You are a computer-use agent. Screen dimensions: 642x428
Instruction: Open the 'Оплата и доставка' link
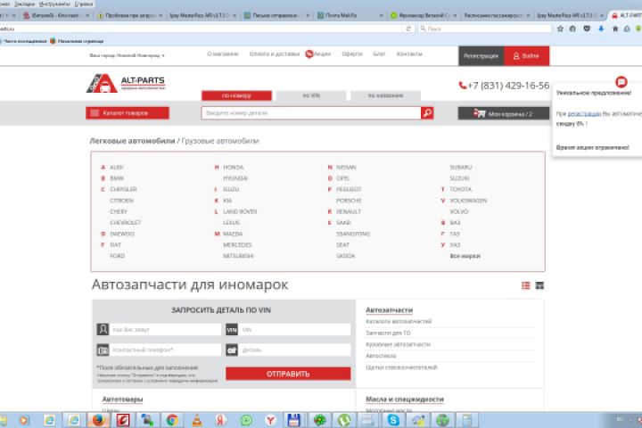tap(275, 54)
